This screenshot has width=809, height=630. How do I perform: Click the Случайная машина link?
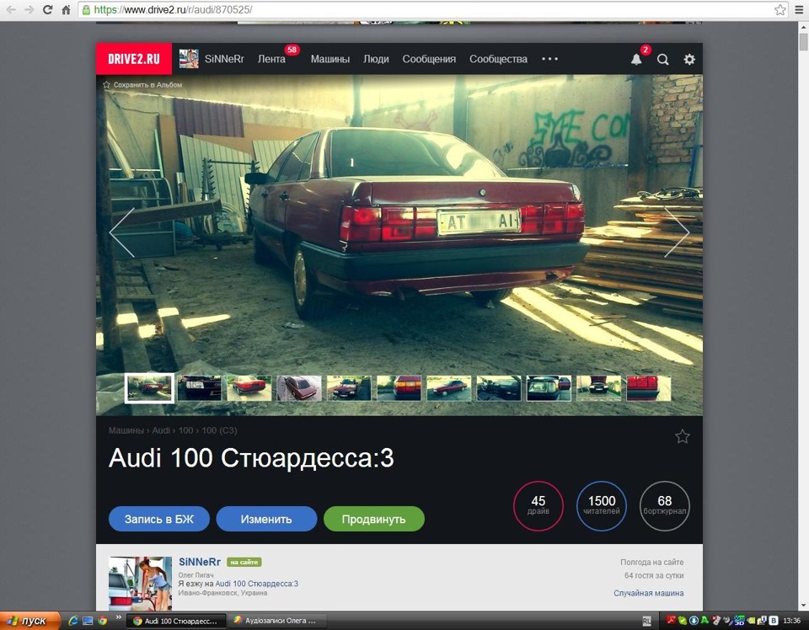point(649,593)
